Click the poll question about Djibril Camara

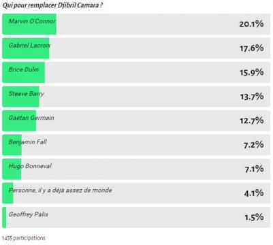[52, 5]
